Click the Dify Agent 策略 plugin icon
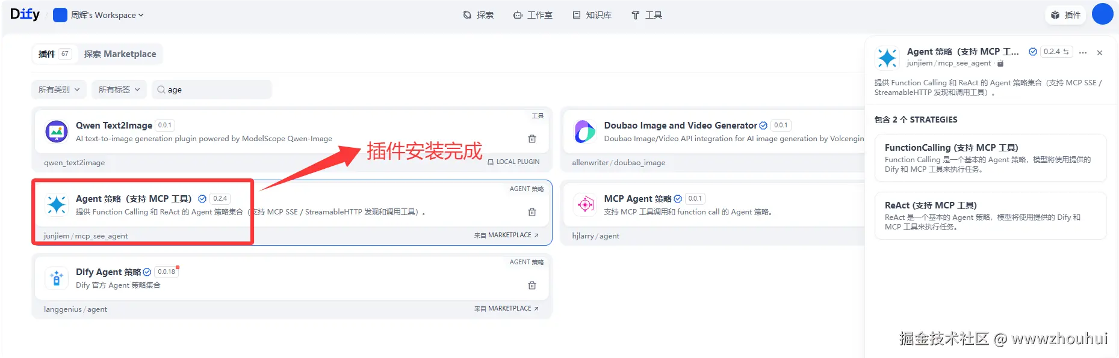 57,278
